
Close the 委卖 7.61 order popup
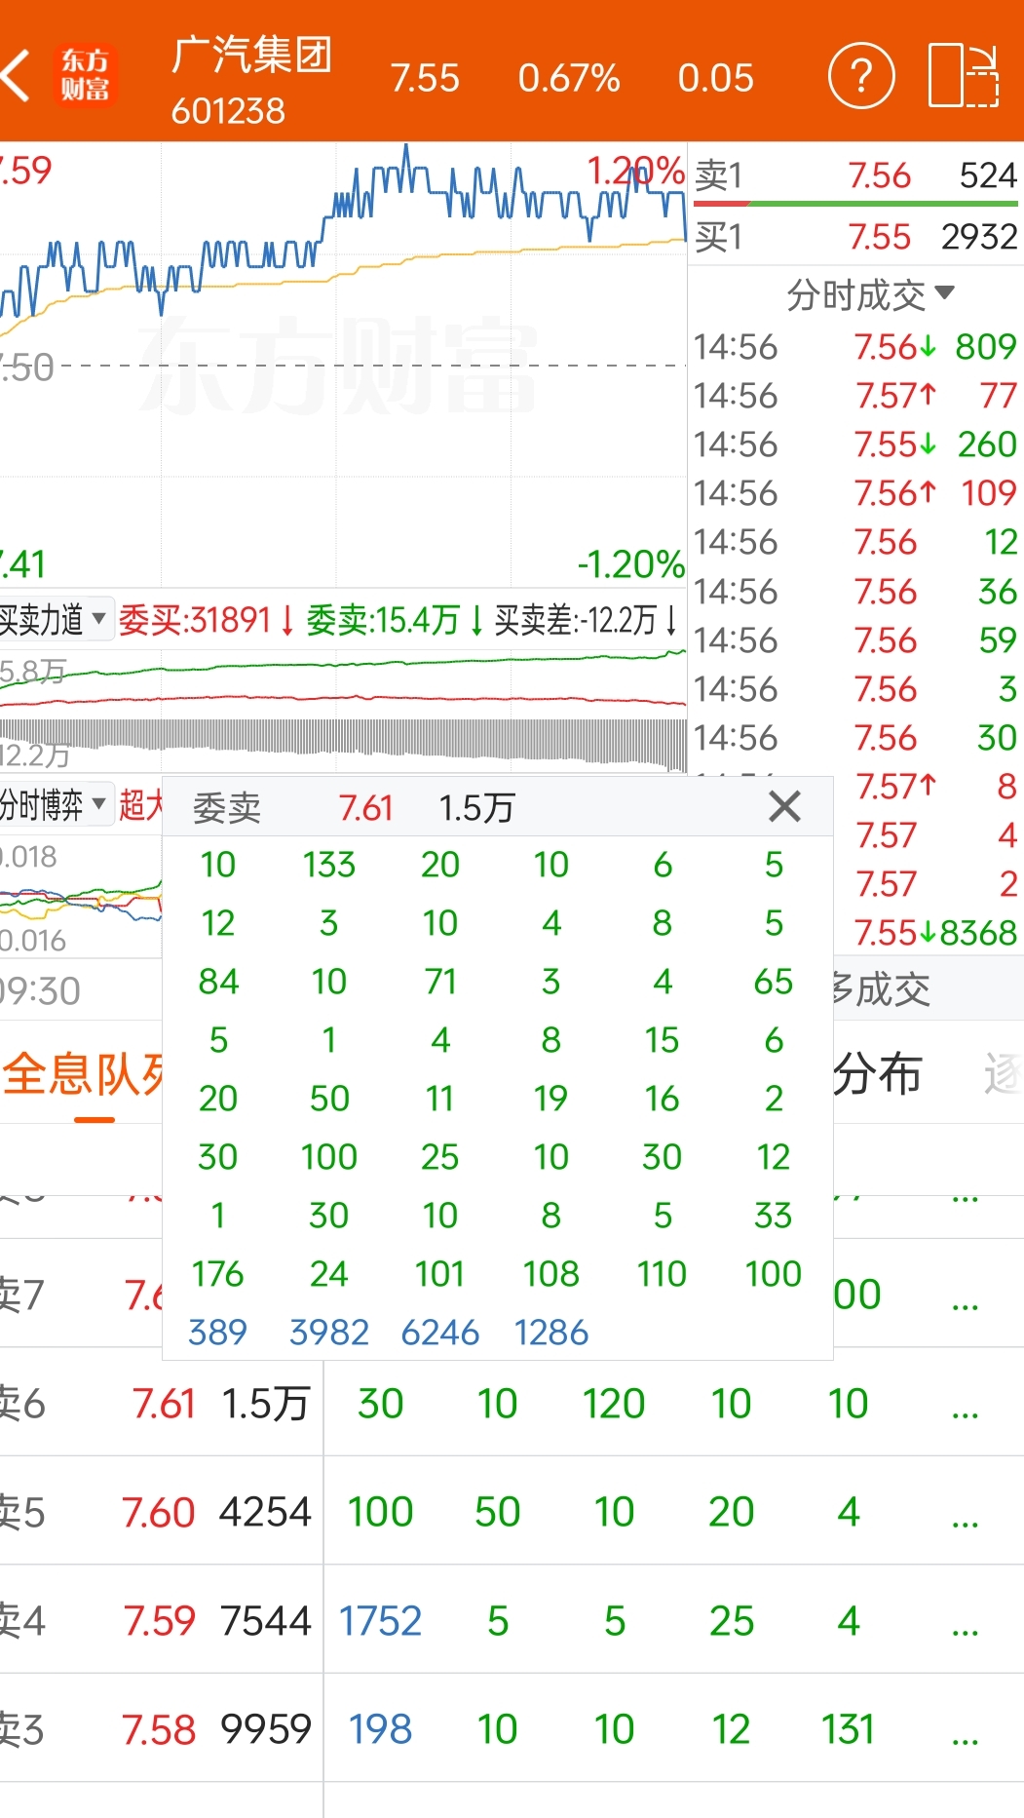tap(784, 806)
